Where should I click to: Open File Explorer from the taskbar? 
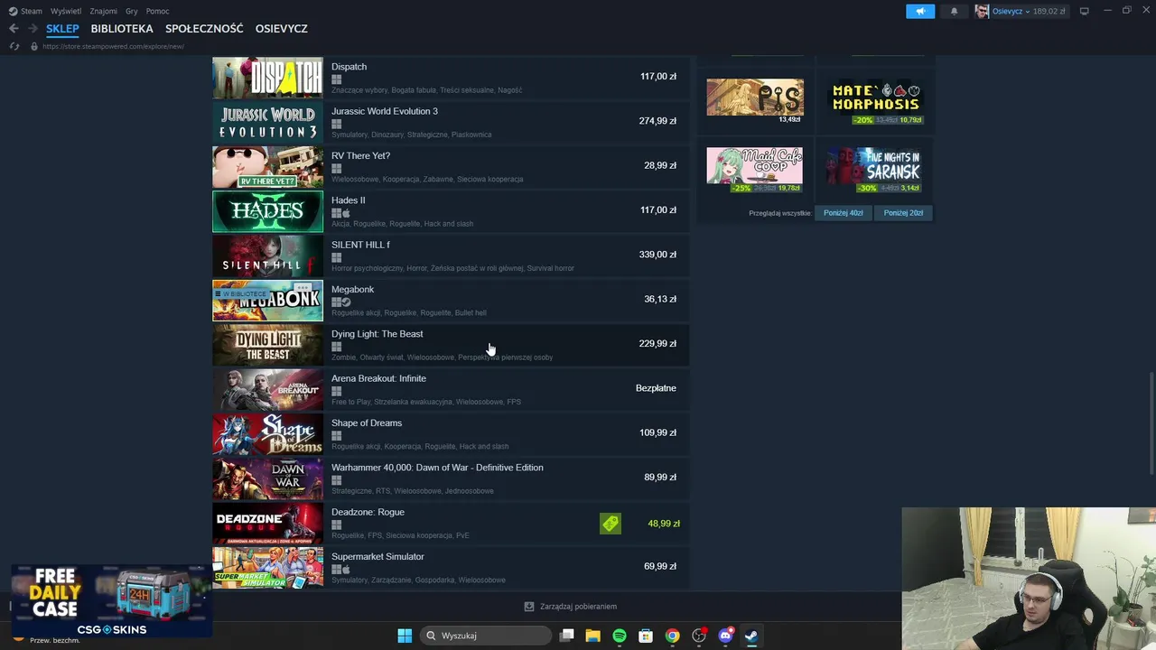592,636
